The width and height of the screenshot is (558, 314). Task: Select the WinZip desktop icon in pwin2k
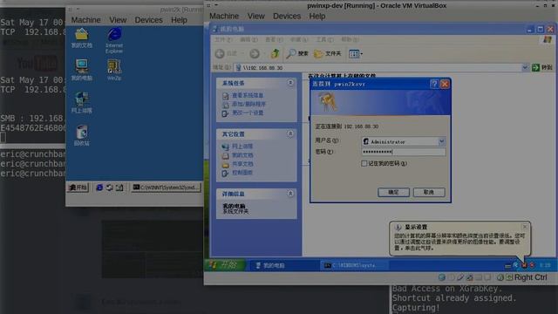point(114,70)
